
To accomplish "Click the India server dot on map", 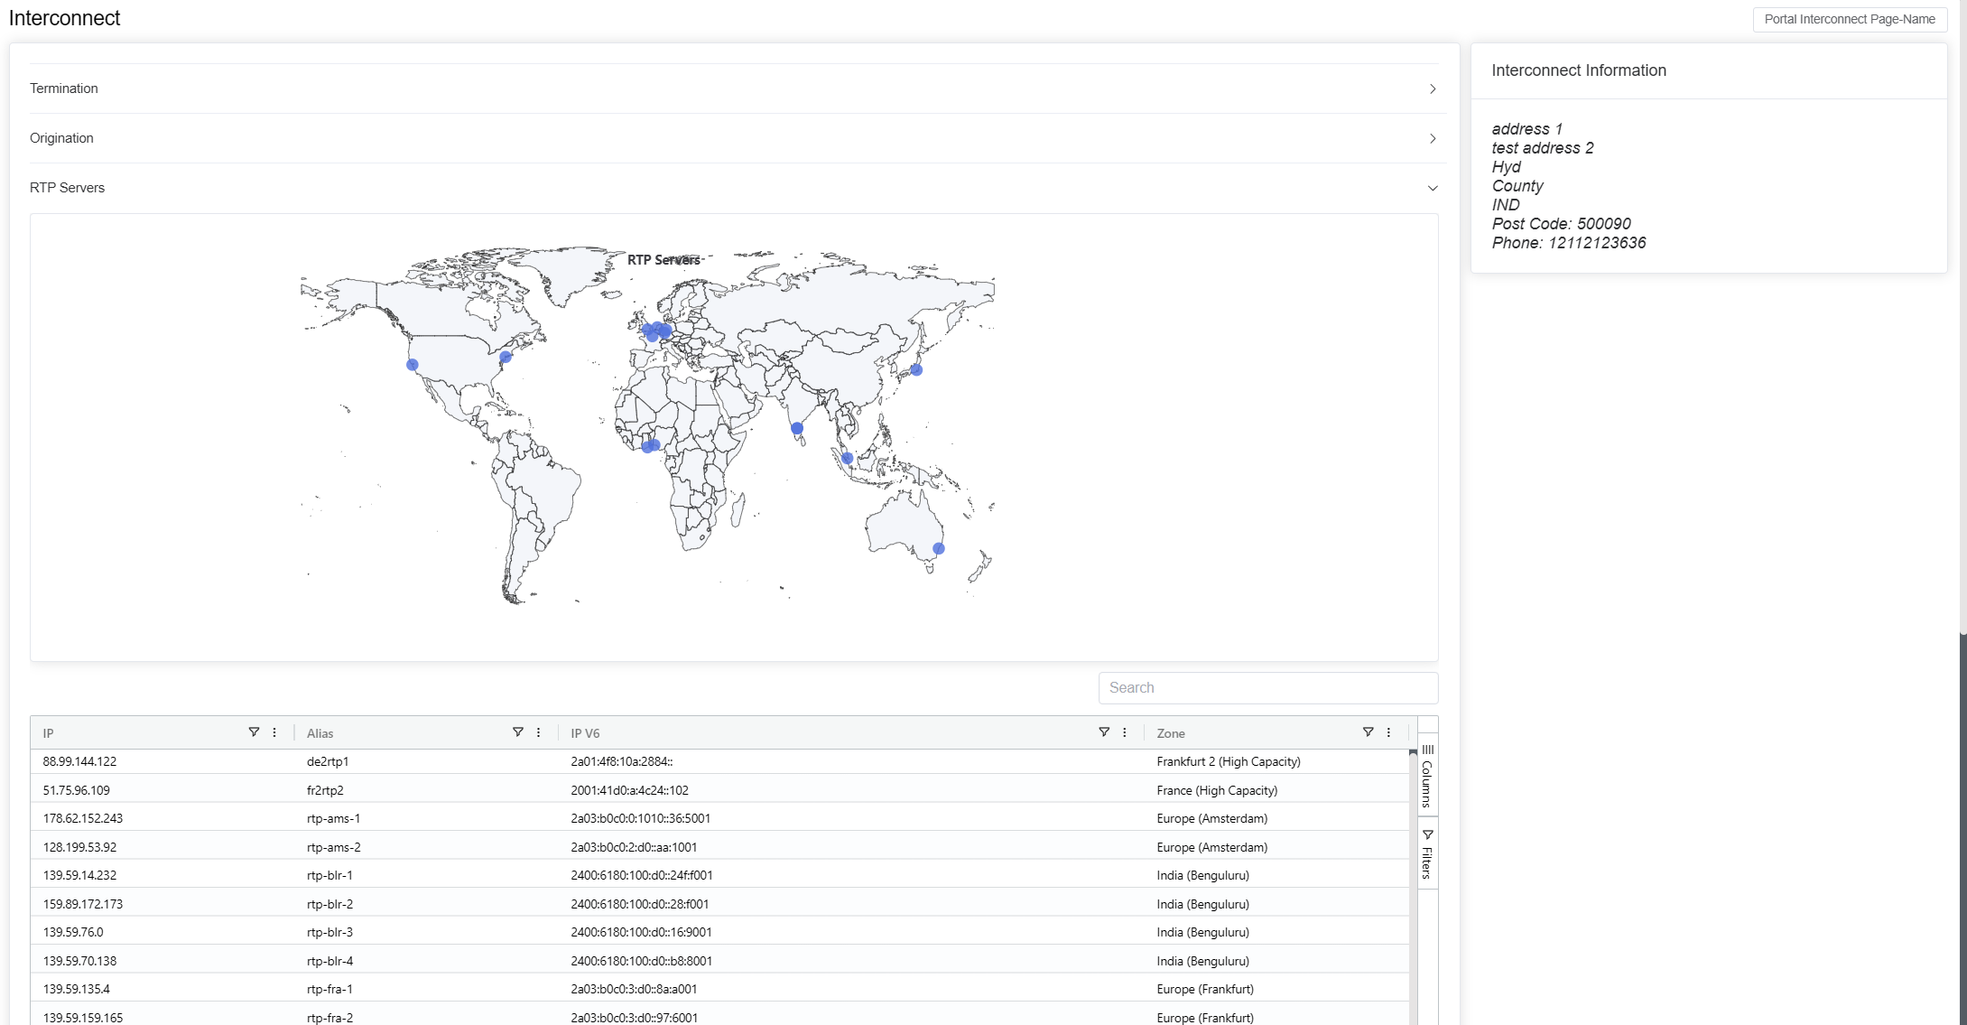I will pos(797,428).
